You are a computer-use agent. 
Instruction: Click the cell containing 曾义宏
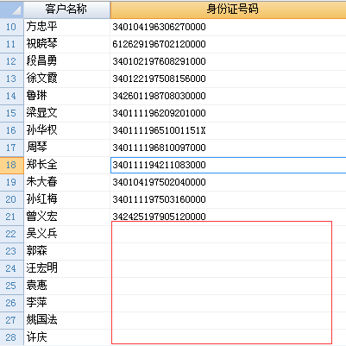pyautogui.click(x=66, y=217)
